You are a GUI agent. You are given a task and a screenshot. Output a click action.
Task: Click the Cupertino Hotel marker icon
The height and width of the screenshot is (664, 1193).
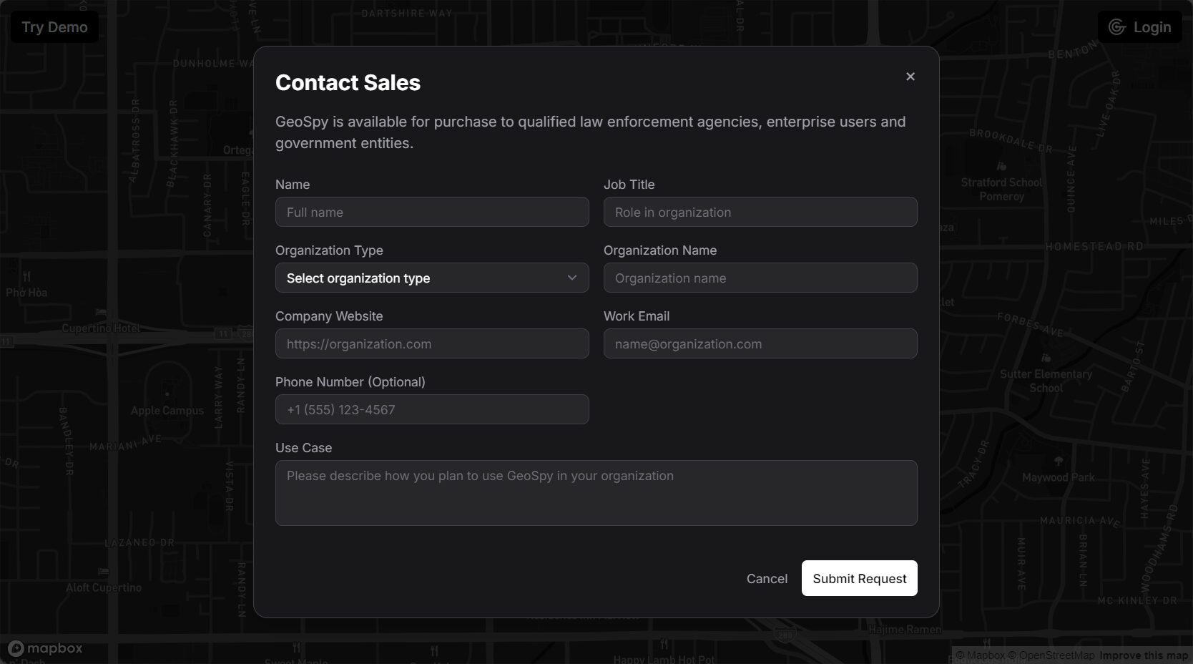(x=101, y=313)
